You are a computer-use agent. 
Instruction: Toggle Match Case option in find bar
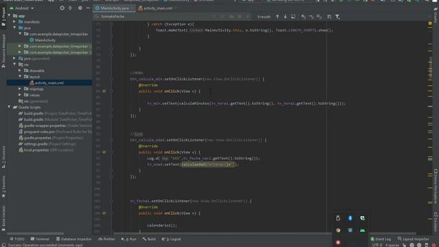(232, 16)
